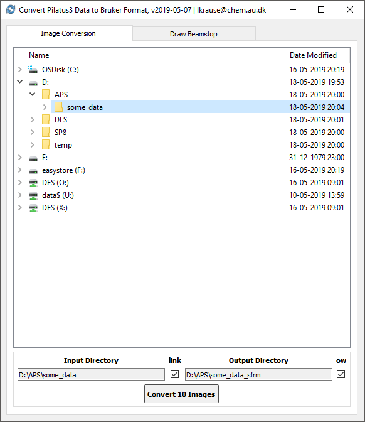Select the data$ (U:) drive name
365x422 pixels.
click(x=58, y=195)
